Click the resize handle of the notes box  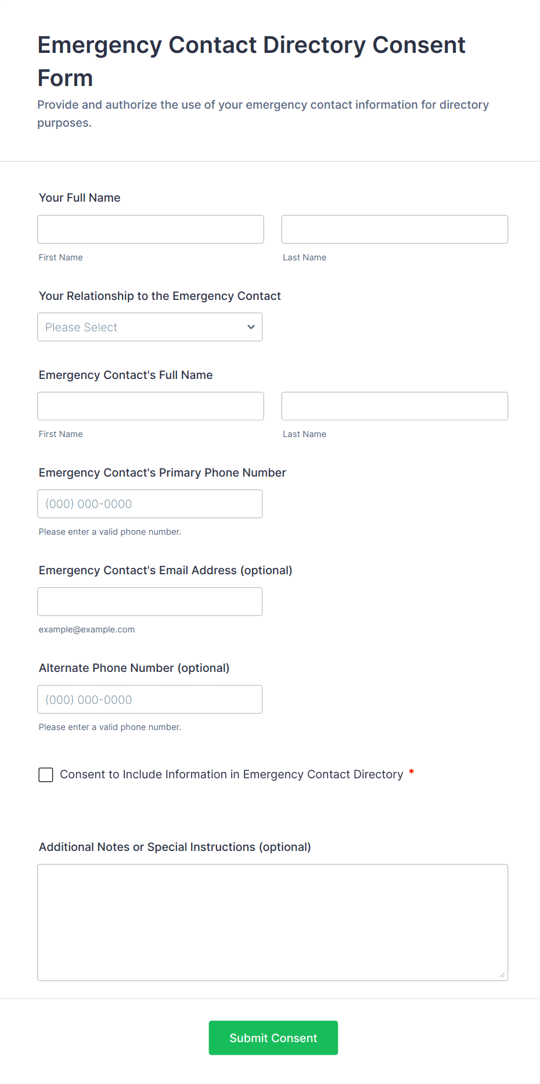pyautogui.click(x=502, y=975)
